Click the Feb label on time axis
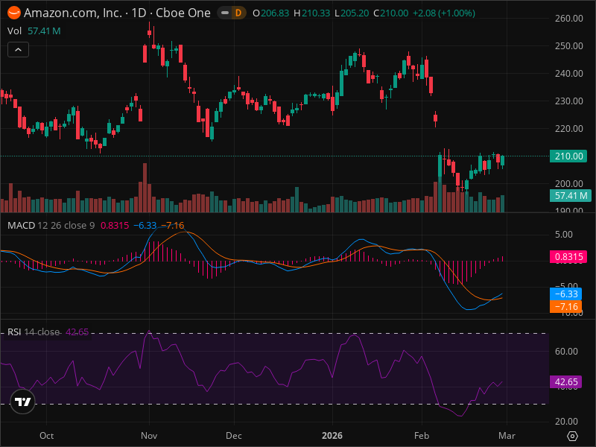The image size is (596, 447). (422, 436)
